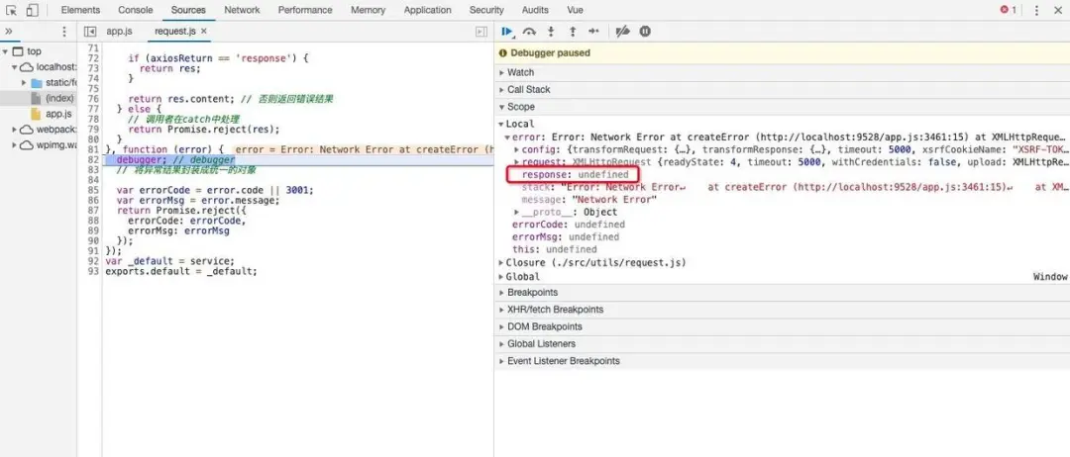The image size is (1070, 457).
Task: Toggle pause on exceptions
Action: (645, 32)
